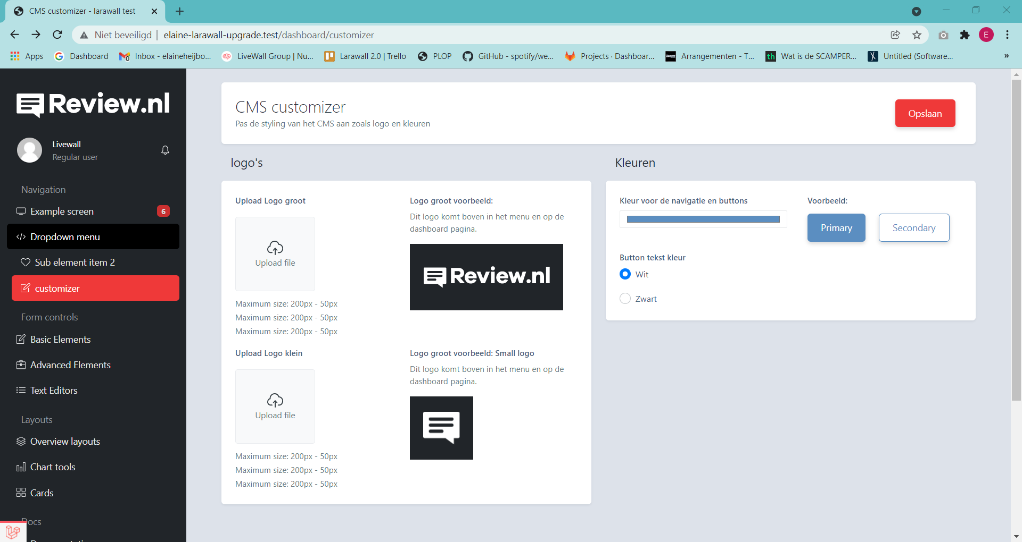
Task: Open Overview layouts in sidebar
Action: (93, 441)
